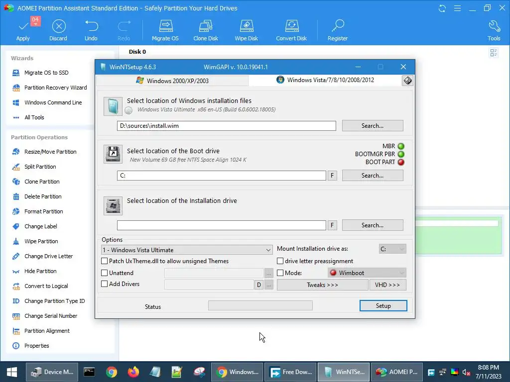Choose Hide Partition operation
Screen dimensions: 510x382
pos(34,271)
